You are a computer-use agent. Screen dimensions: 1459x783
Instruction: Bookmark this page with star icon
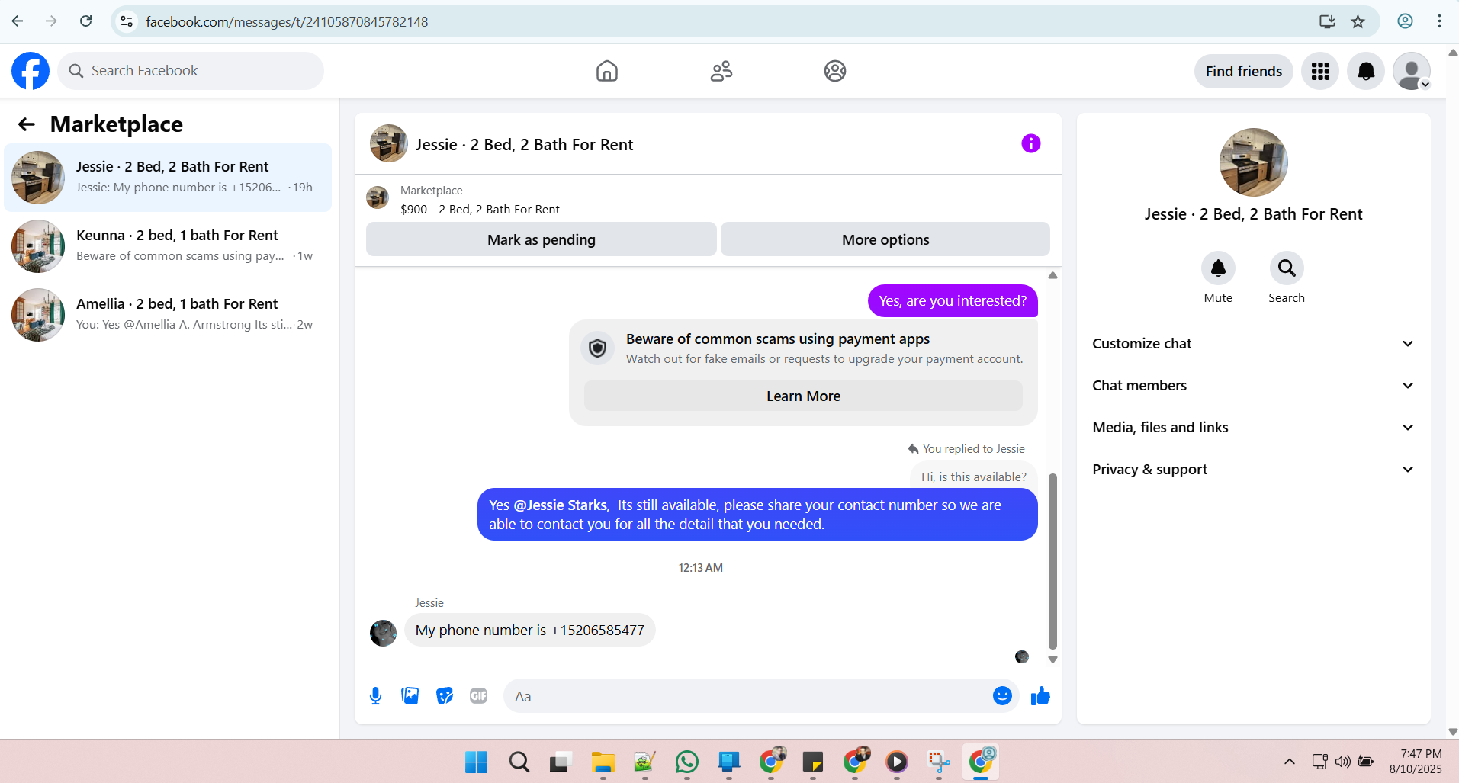point(1358,21)
